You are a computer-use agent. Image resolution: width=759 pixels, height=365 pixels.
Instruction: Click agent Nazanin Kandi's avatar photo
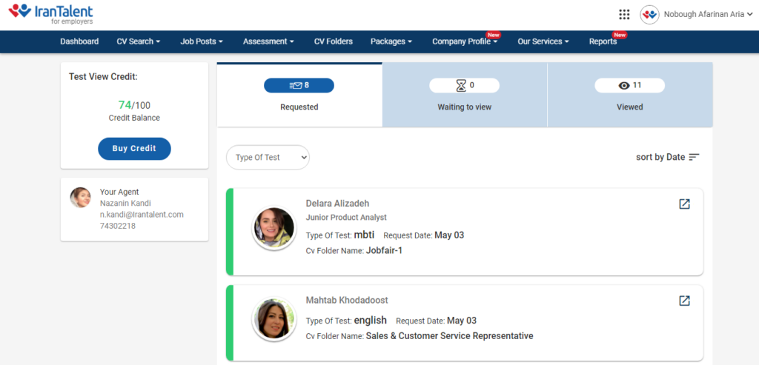click(x=80, y=197)
